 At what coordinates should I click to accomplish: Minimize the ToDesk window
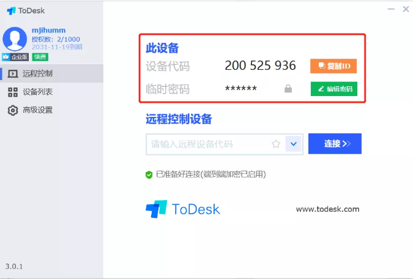[x=391, y=9]
